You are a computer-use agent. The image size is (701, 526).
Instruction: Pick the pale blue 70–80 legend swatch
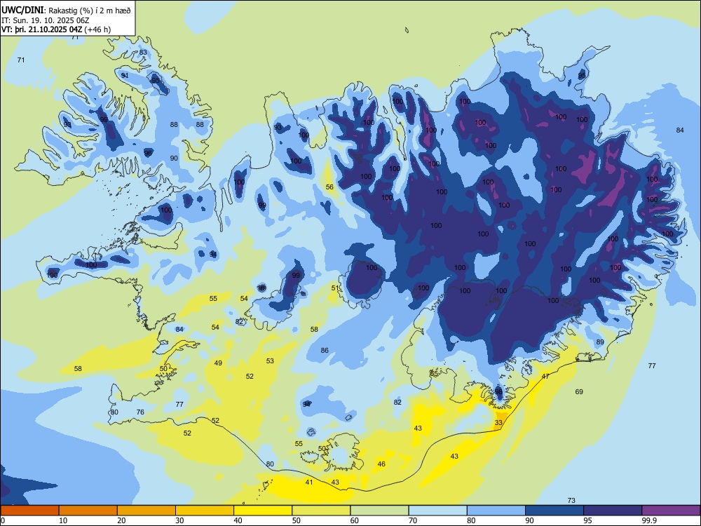pyautogui.click(x=437, y=511)
